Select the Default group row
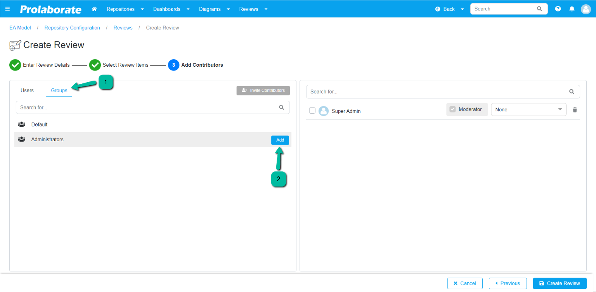The height and width of the screenshot is (292, 596). coord(153,124)
